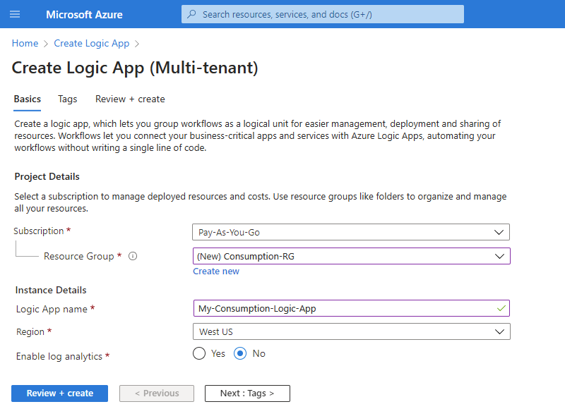
Task: Click the Create new resource group link
Action: tap(216, 271)
